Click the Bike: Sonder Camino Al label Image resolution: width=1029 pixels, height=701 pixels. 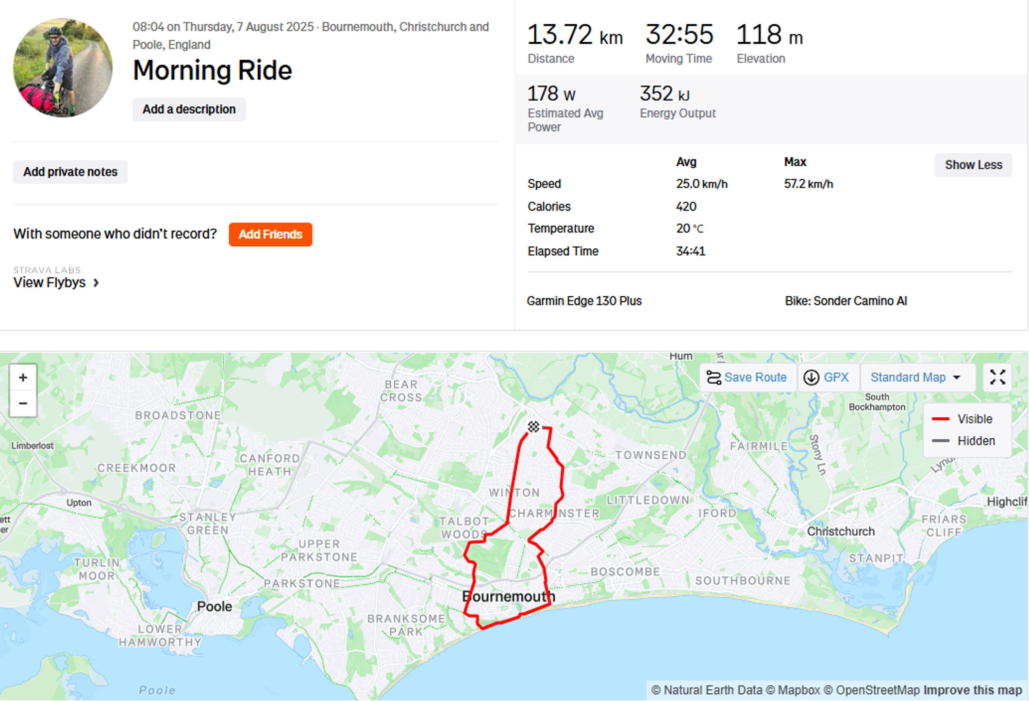tap(846, 301)
